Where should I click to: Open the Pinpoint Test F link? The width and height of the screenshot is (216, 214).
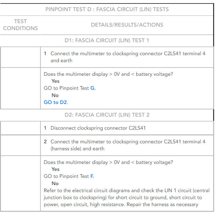coord(92,176)
